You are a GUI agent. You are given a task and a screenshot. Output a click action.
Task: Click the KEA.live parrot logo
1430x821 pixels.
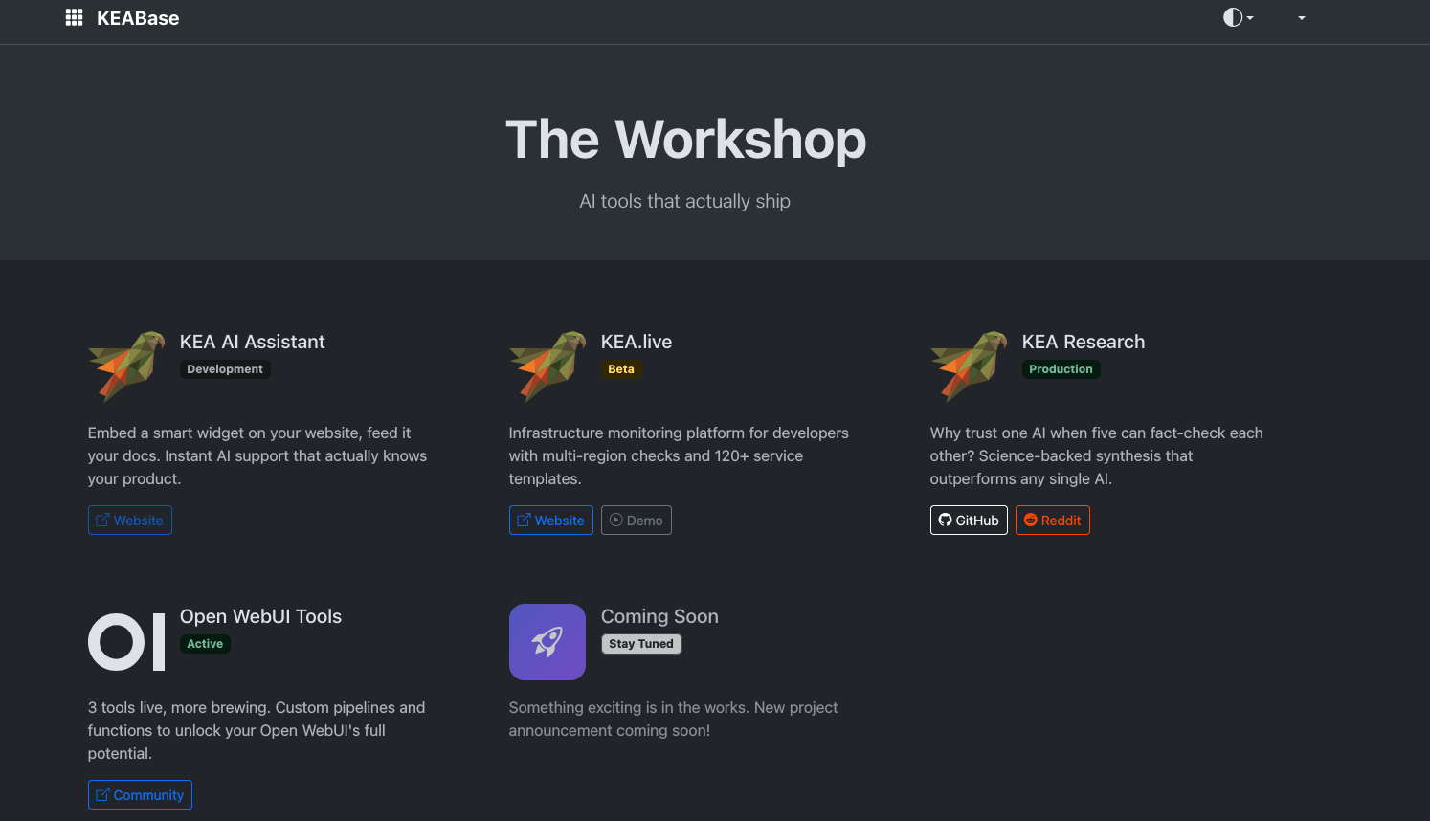[547, 367]
